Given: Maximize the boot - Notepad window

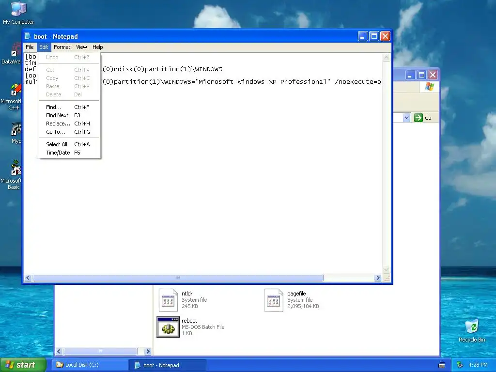Looking at the screenshot, I should (x=374, y=36).
